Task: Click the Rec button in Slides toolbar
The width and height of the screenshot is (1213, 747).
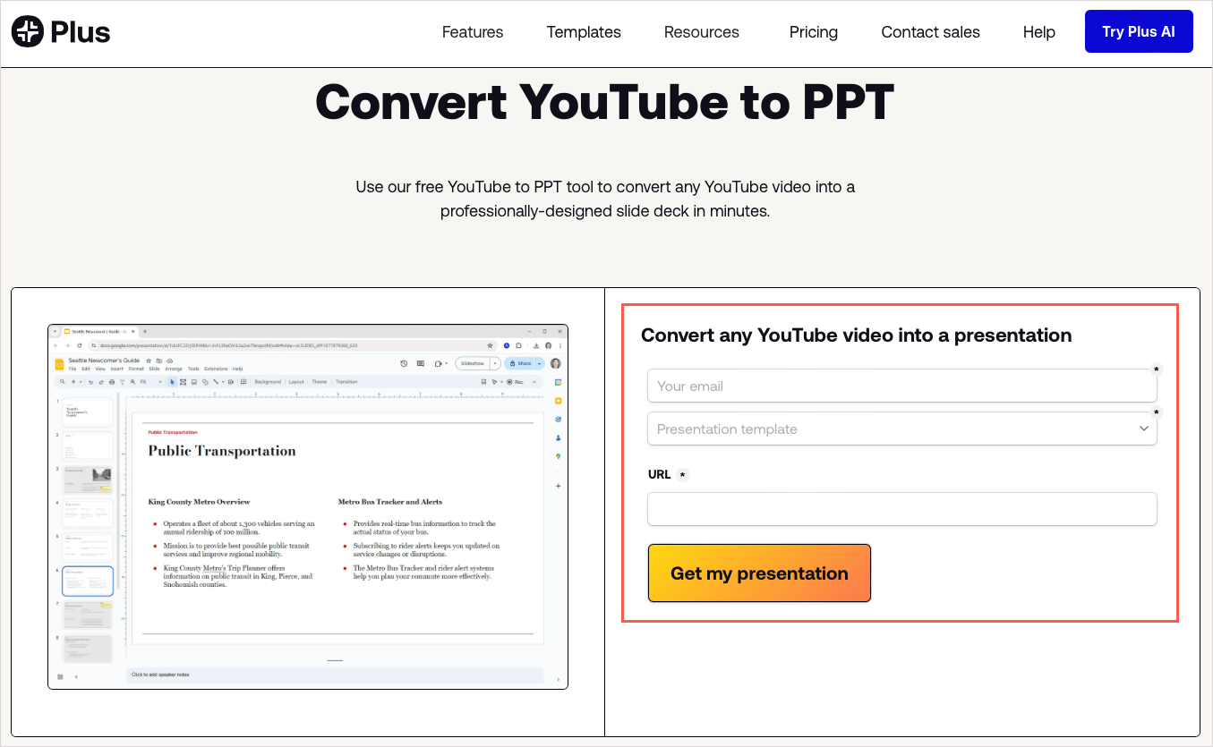Action: (515, 382)
